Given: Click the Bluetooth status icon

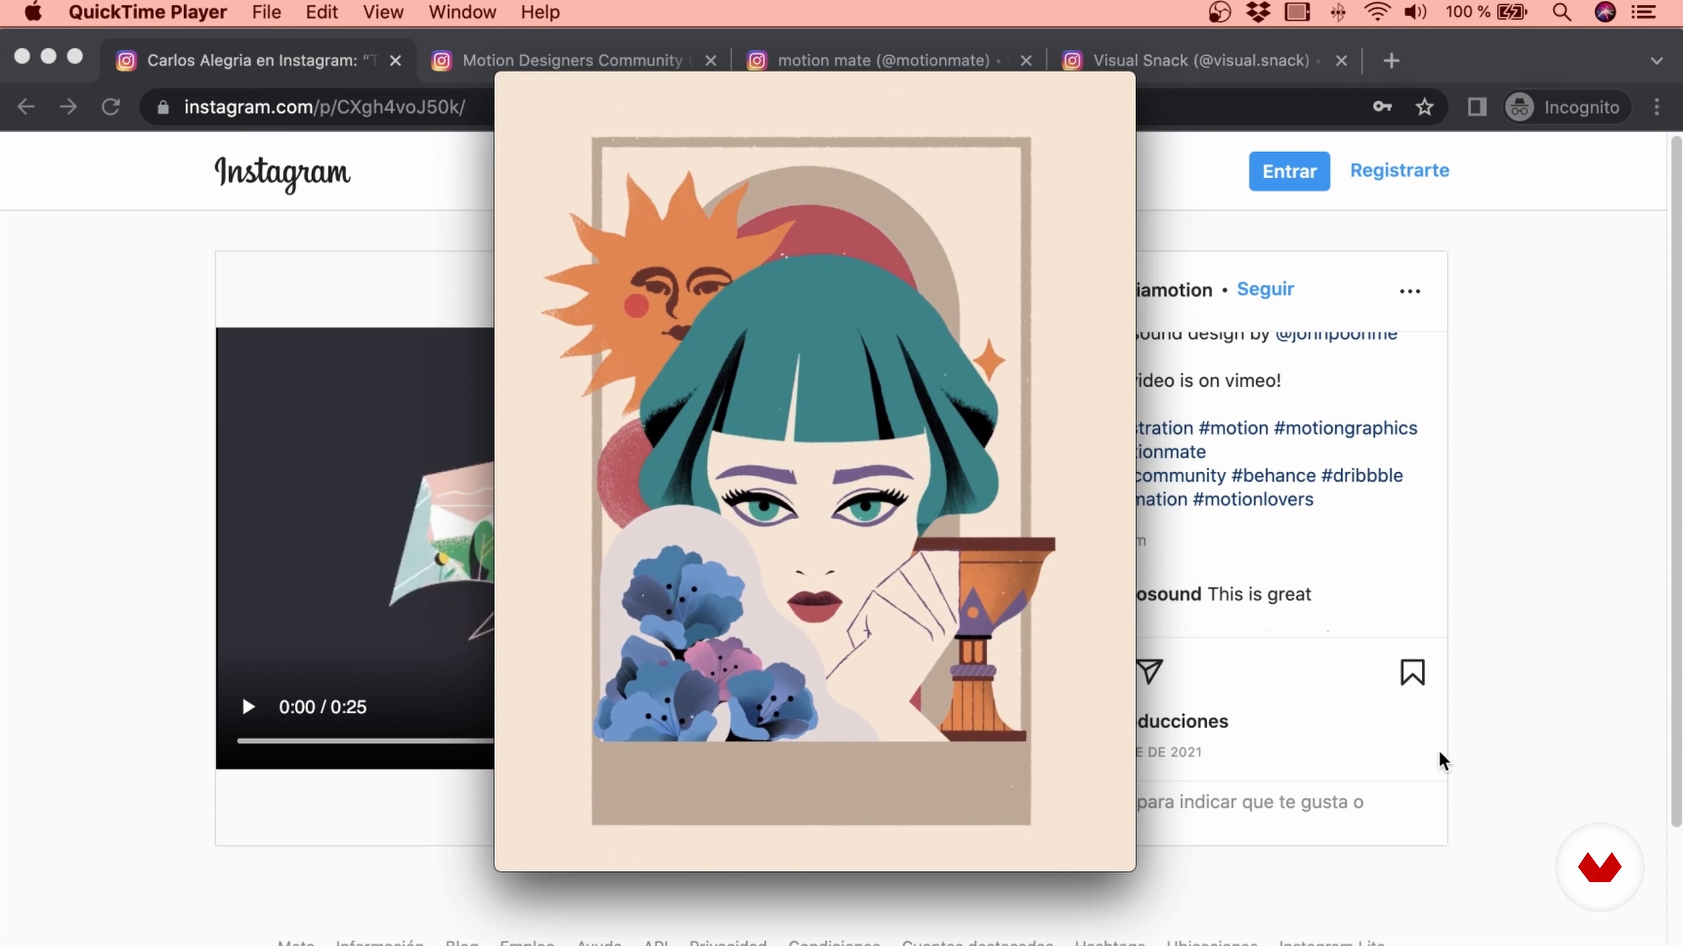Looking at the screenshot, I should 1337,12.
